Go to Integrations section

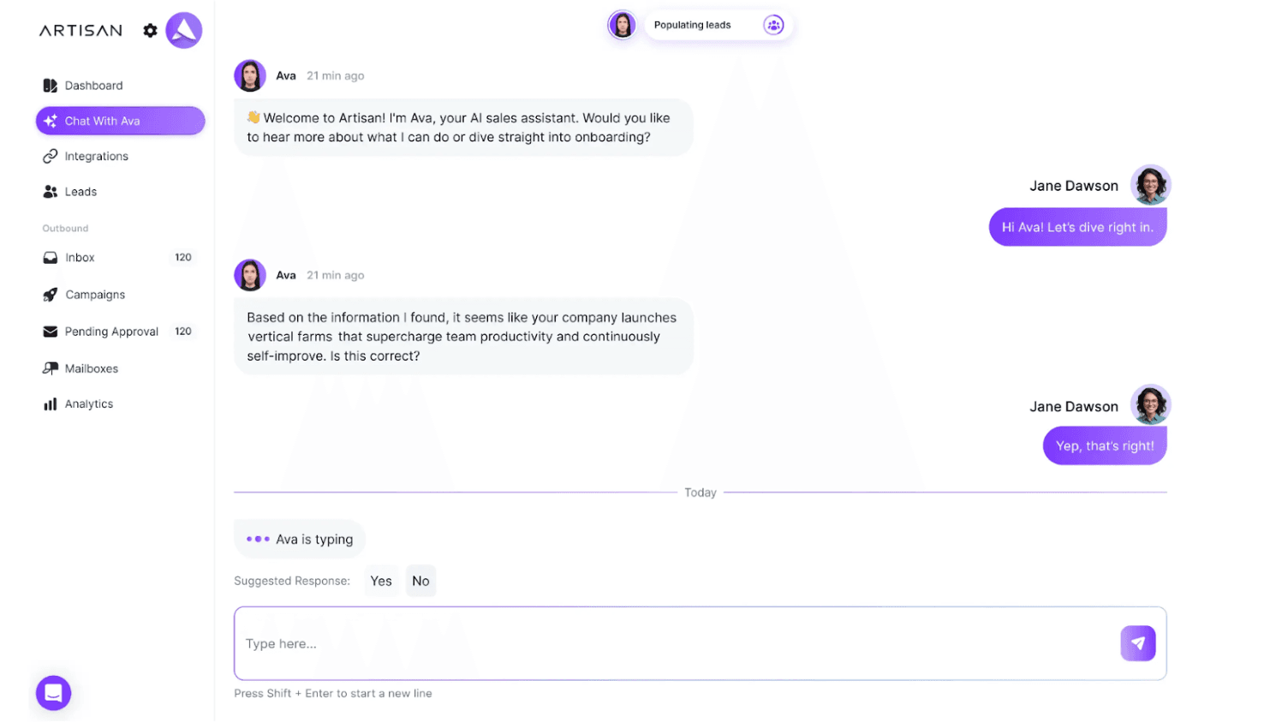pyautogui.click(x=96, y=157)
